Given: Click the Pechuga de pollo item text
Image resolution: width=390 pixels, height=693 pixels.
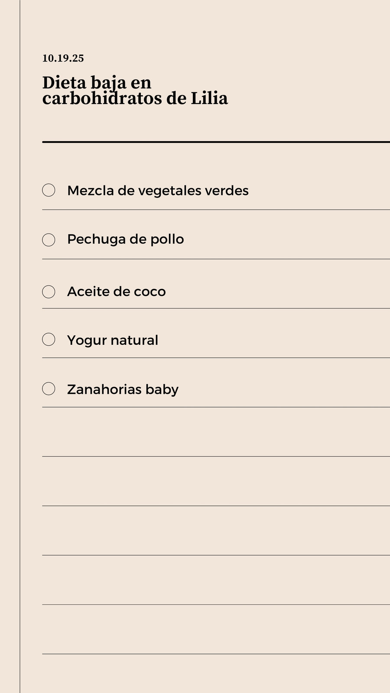Looking at the screenshot, I should point(126,239).
